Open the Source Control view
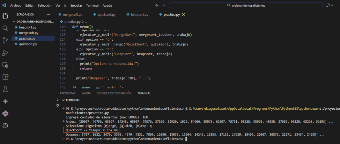340x144 pixels. 5,40
